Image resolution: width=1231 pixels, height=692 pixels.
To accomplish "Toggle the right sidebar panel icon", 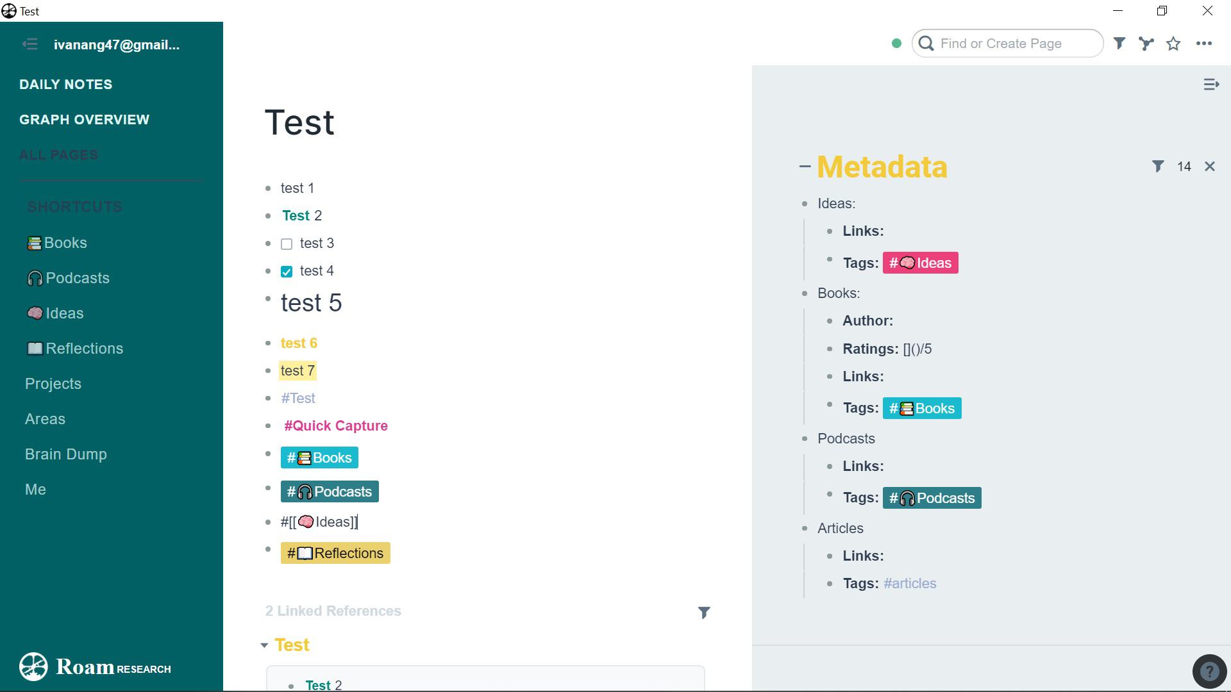I will coord(1210,85).
